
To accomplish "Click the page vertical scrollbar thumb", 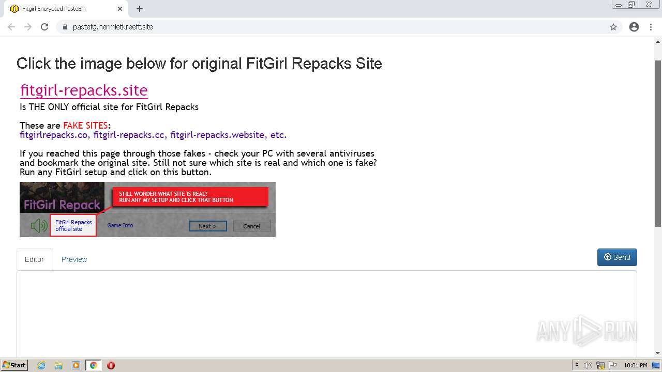I will point(658,143).
